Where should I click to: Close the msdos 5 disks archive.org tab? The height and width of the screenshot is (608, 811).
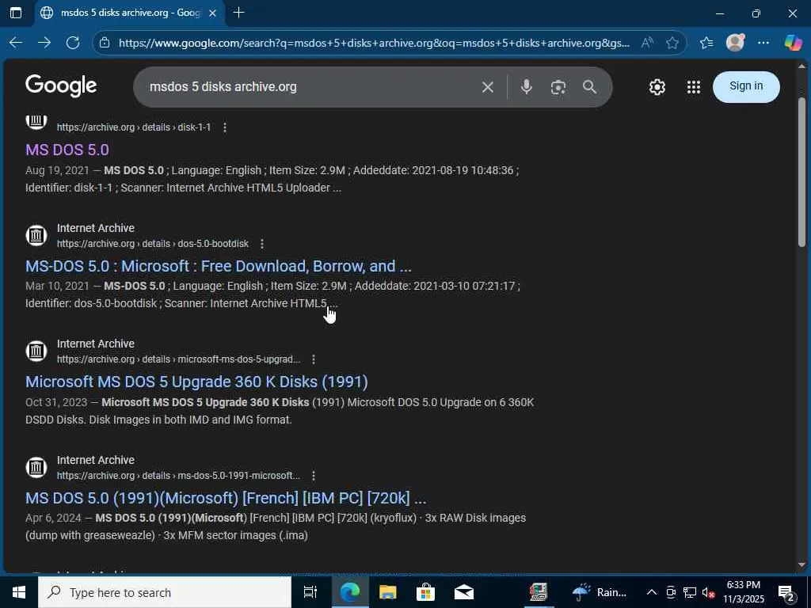[x=212, y=13]
